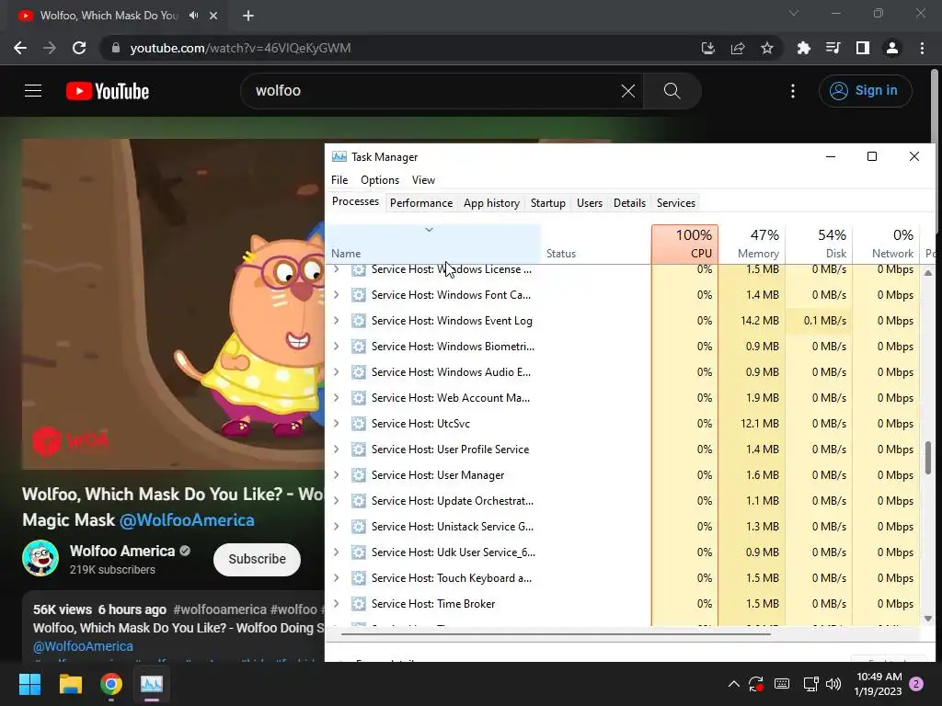The width and height of the screenshot is (942, 706).
Task: Click the install app icon in address bar
Action: point(708,48)
